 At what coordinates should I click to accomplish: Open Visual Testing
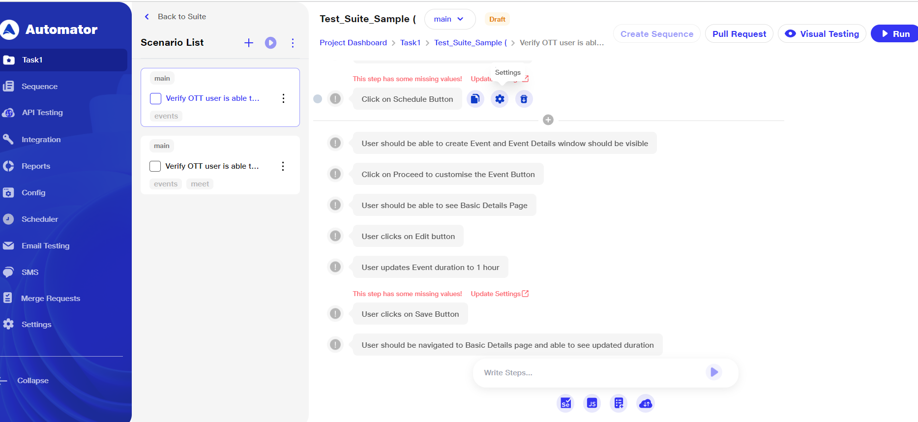822,34
